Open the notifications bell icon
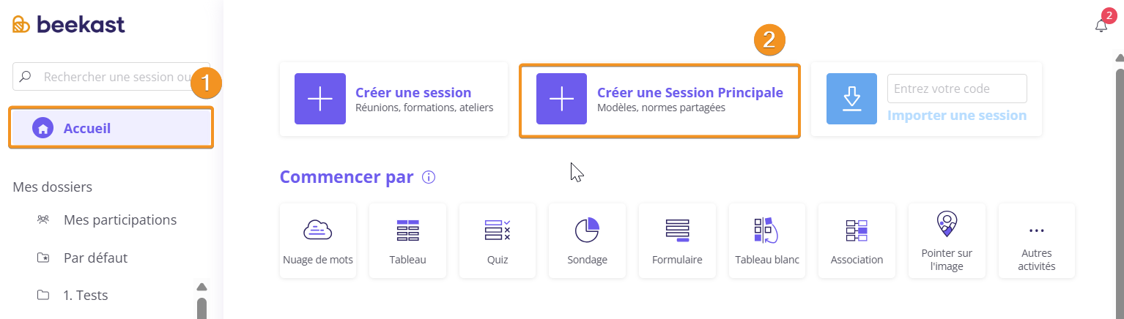The image size is (1124, 319). point(1101,26)
